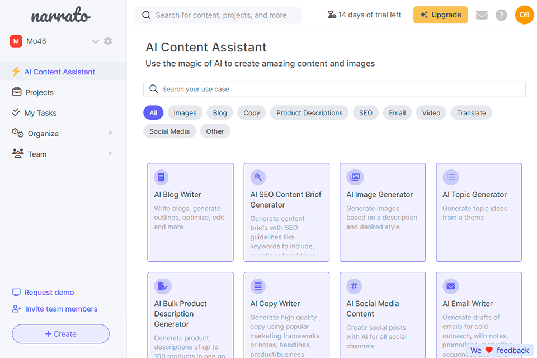
Task: Open workspace settings gear icon
Action: click(x=108, y=41)
